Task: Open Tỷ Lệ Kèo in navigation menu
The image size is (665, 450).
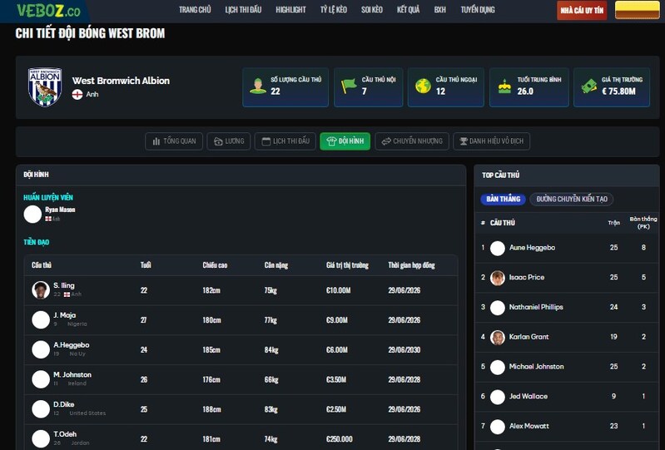Action: pos(333,10)
